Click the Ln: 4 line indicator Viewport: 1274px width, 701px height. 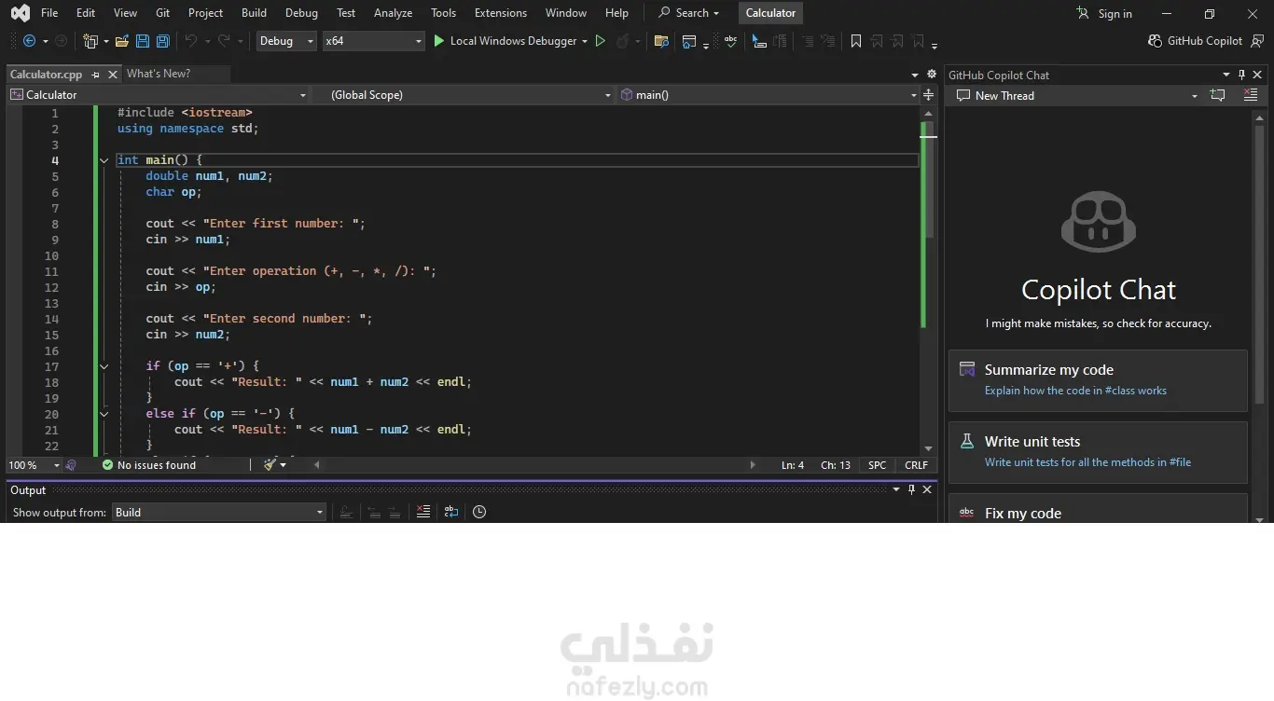point(793,464)
